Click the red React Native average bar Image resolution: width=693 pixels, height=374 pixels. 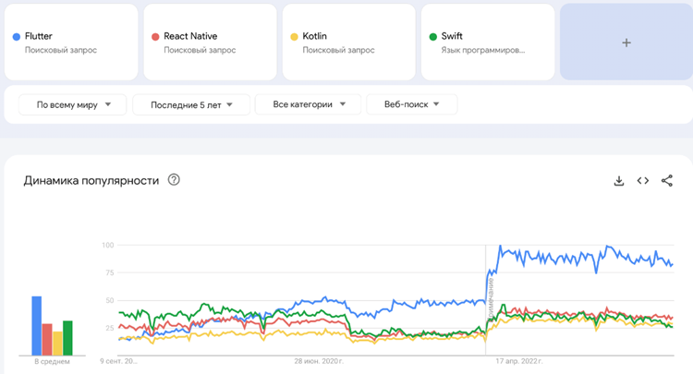coord(47,340)
